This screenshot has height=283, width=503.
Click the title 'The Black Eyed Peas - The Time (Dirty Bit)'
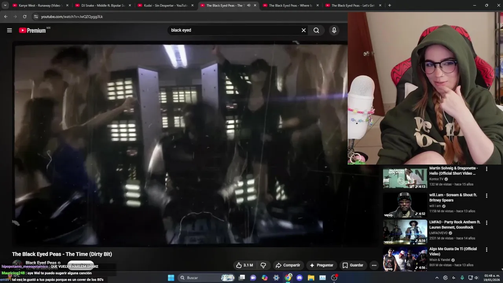[x=62, y=254]
